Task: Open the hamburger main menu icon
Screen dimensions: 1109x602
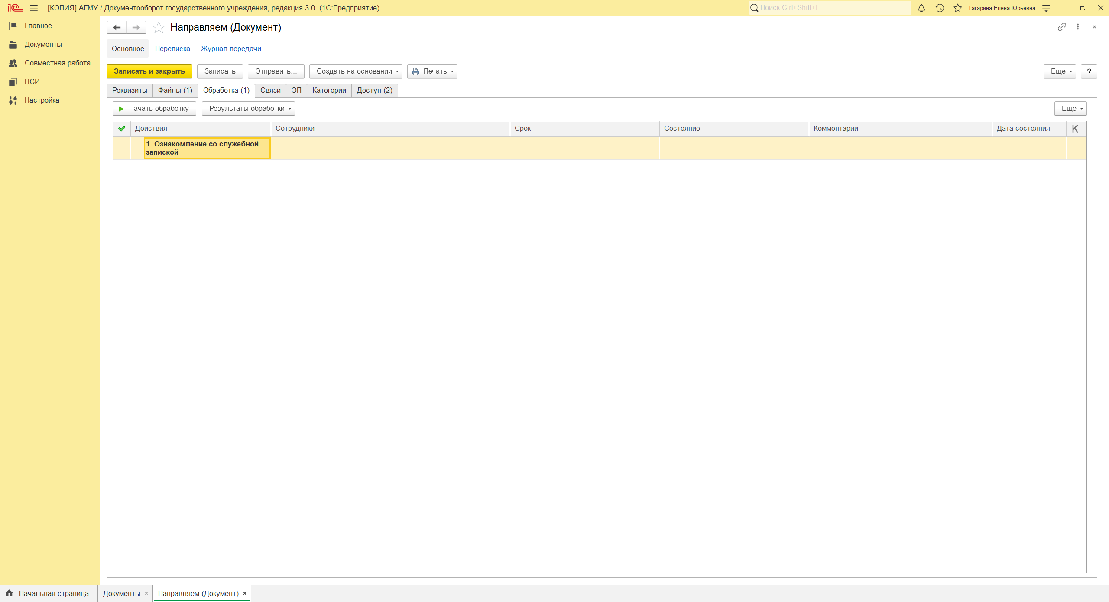Action: coord(34,8)
